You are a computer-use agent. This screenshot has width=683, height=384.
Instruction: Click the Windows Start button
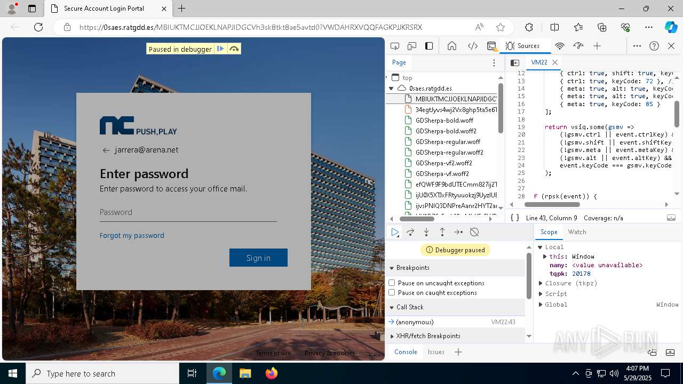[x=12, y=373]
